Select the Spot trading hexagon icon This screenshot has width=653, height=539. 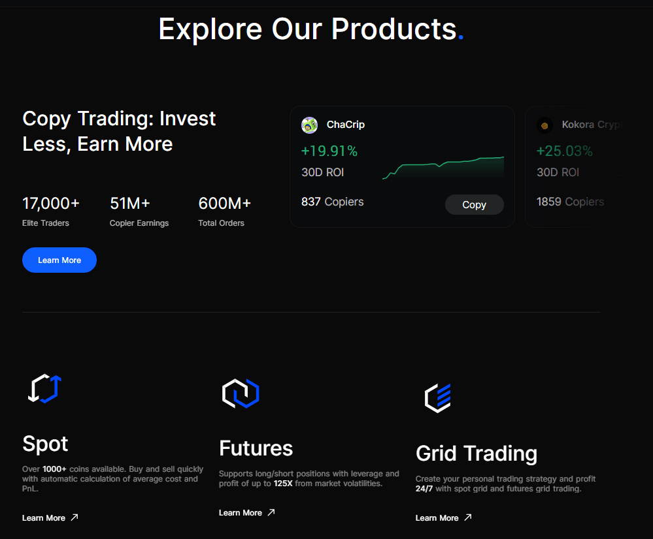[x=44, y=388]
